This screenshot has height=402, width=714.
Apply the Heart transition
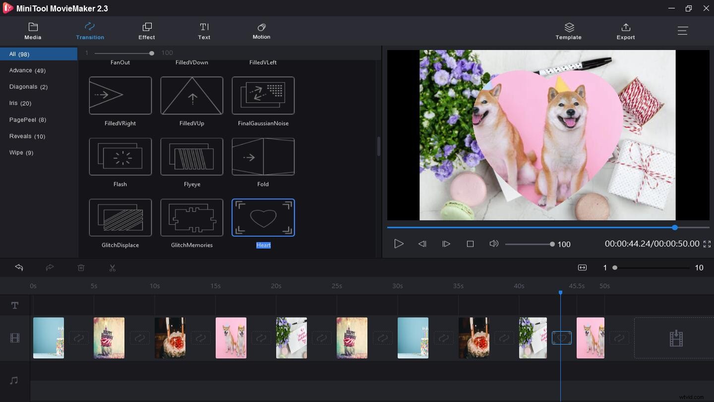[263, 217]
